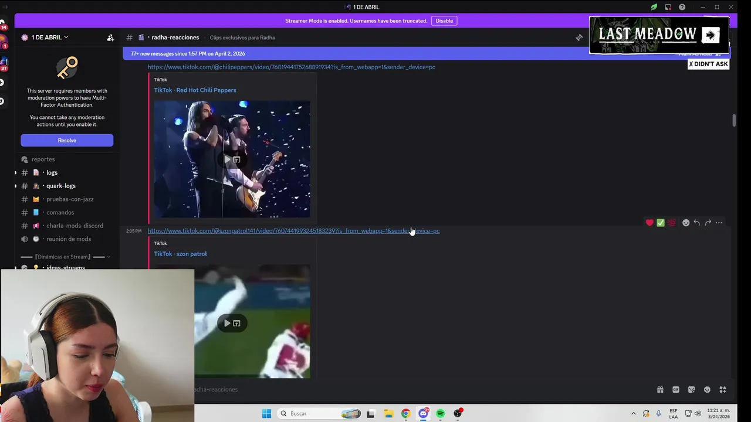This screenshot has height=422, width=751.
Task: Open File Explorer from the taskbar
Action: point(388,413)
